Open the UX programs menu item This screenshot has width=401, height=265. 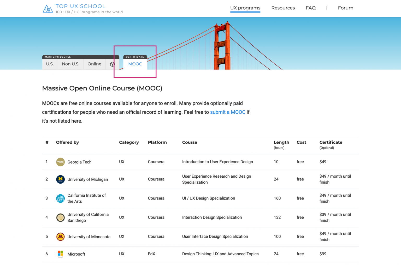click(245, 8)
